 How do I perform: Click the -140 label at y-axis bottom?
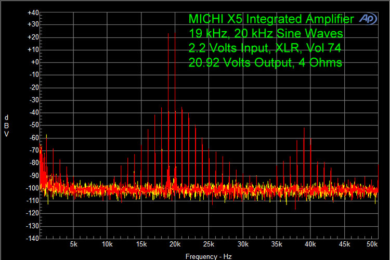(32, 238)
